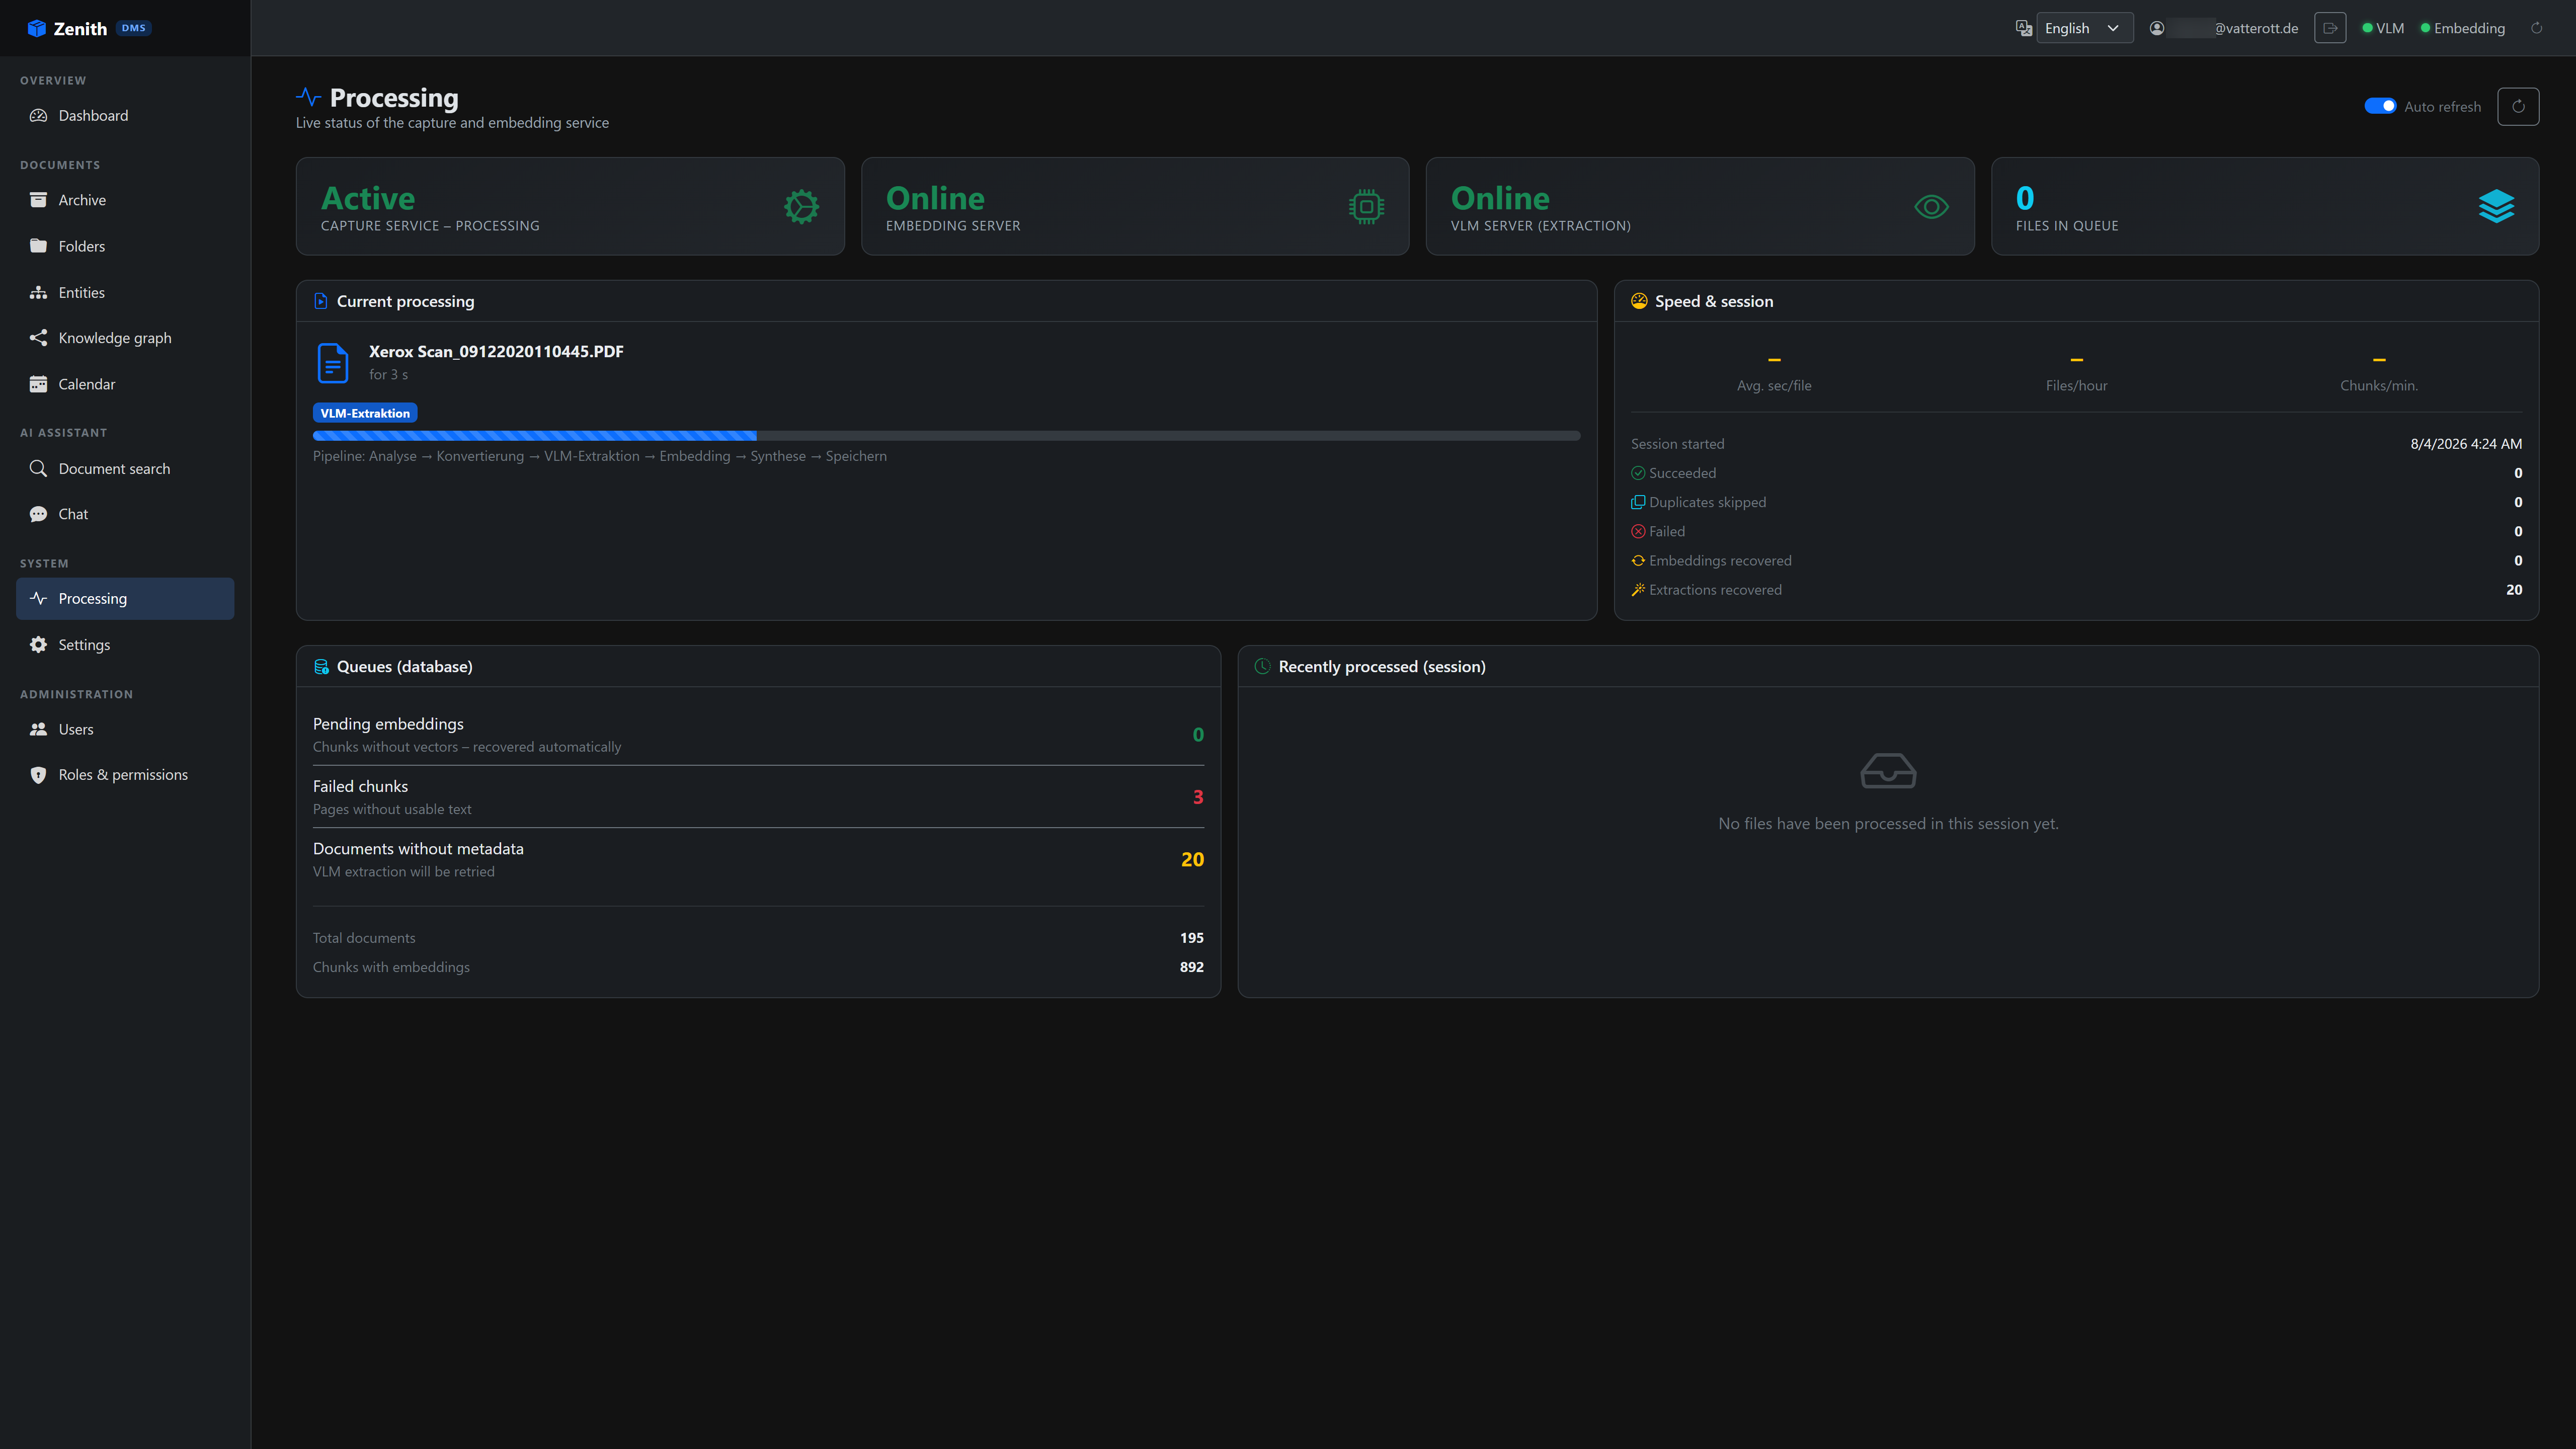Viewport: 2576px width, 1449px height.
Task: Click the VLM-Extraktion stage badge
Action: [365, 413]
